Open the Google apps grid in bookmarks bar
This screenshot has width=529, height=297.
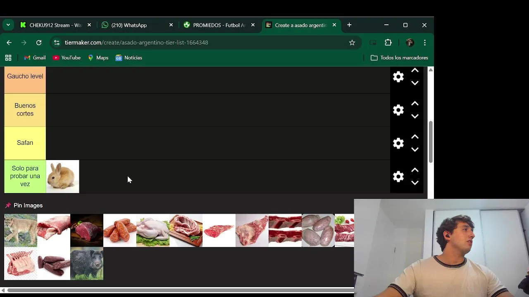click(8, 58)
